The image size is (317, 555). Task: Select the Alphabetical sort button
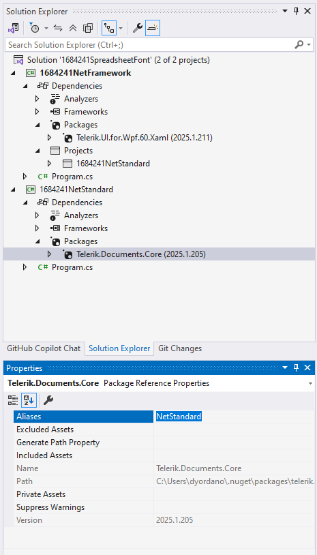[x=29, y=400]
